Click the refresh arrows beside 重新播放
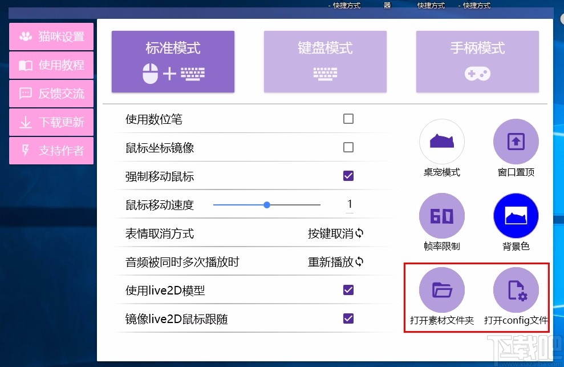 [359, 262]
